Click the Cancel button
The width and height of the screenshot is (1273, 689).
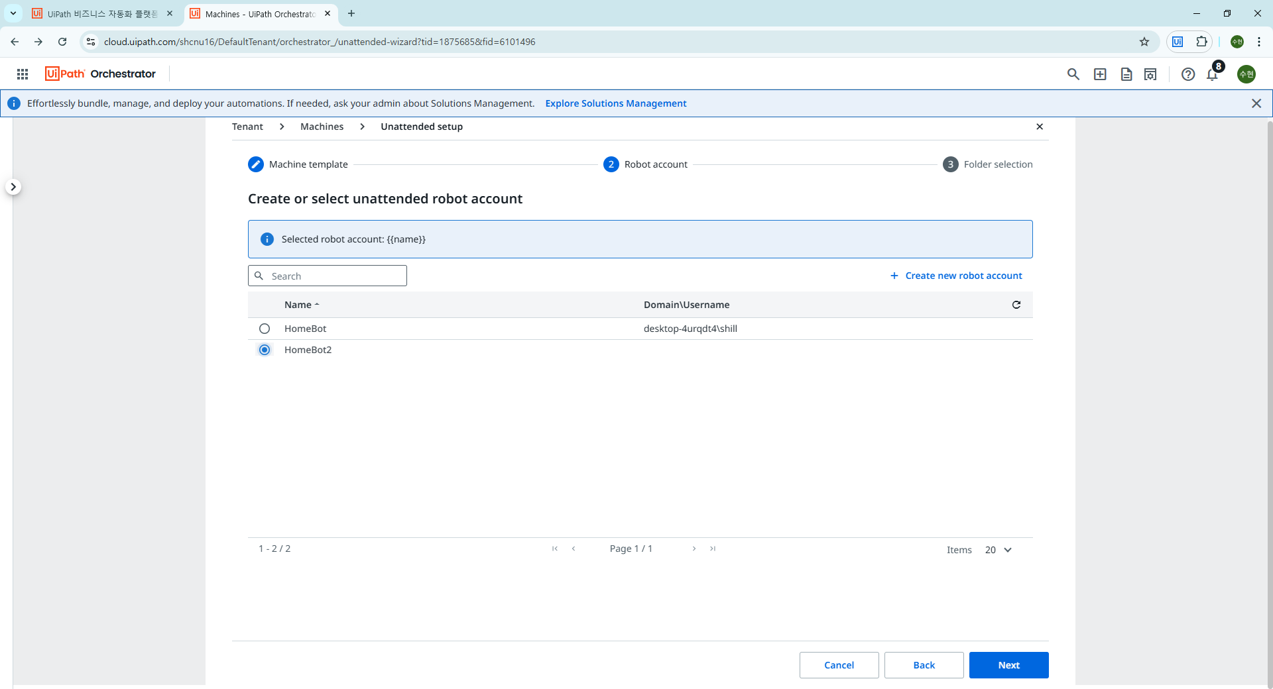(x=839, y=665)
